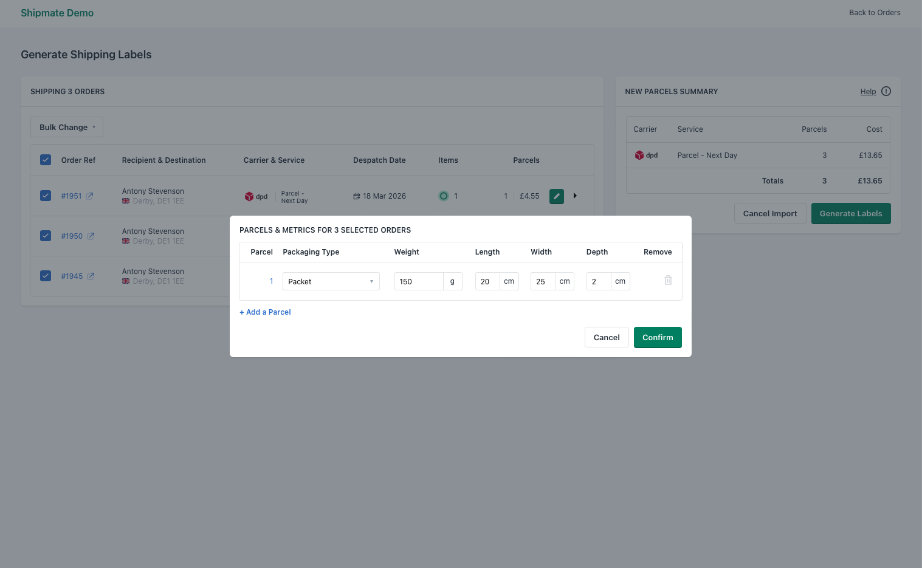Navigate using Back to Orders
The height and width of the screenshot is (568, 922).
coord(875,12)
